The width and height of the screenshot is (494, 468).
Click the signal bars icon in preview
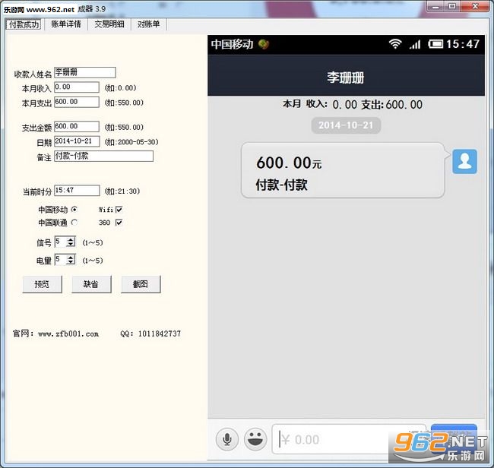(x=415, y=44)
